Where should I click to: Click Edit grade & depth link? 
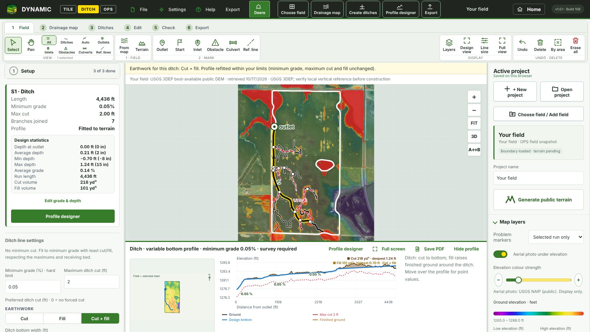point(63,201)
